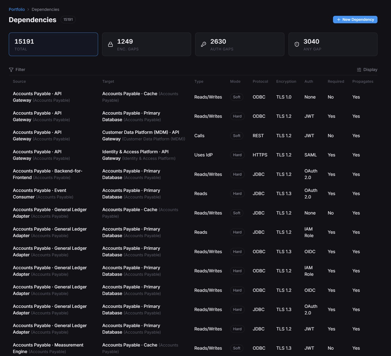Click Propagates Yes in TLS 1.0 row

tap(356, 97)
